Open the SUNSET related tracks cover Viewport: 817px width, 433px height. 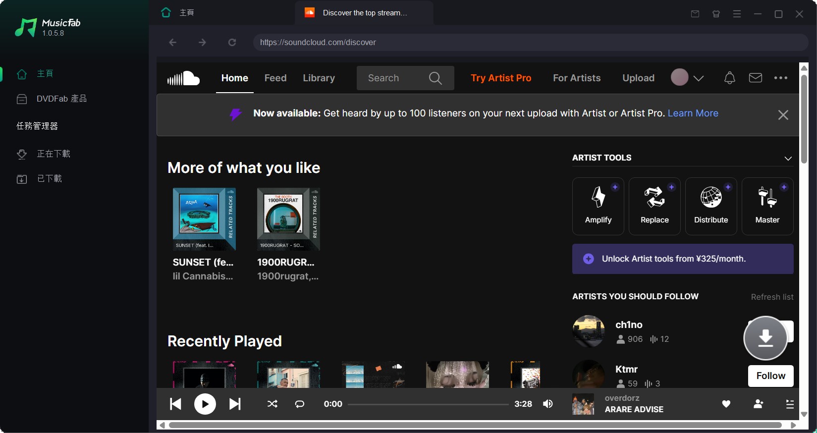(204, 219)
